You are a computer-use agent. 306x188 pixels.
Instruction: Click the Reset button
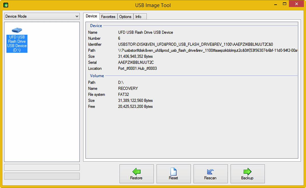click(173, 174)
